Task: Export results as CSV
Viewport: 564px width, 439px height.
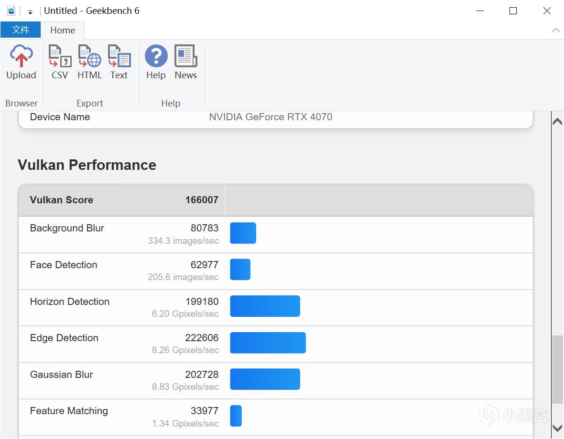Action: [x=60, y=62]
